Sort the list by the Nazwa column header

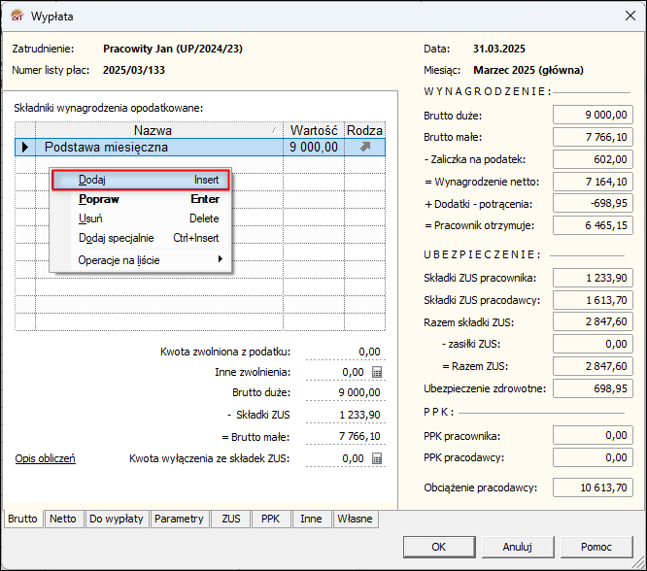(153, 130)
